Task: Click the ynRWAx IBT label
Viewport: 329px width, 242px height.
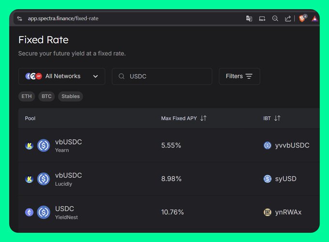Action: point(288,212)
